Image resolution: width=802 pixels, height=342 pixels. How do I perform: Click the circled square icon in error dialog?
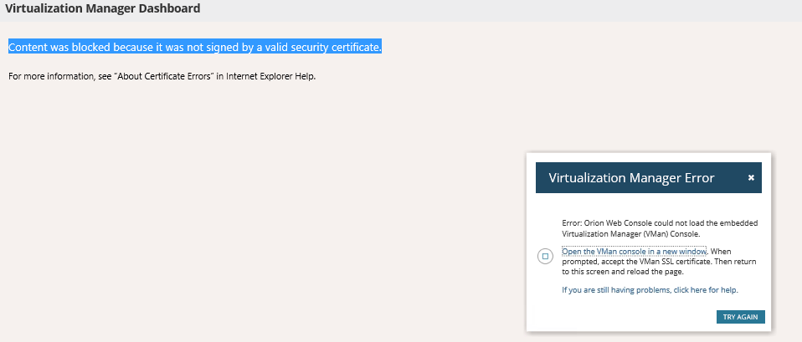click(545, 256)
